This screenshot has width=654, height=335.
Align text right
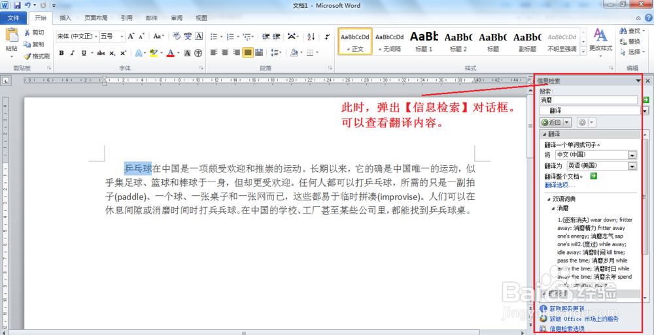point(236,52)
